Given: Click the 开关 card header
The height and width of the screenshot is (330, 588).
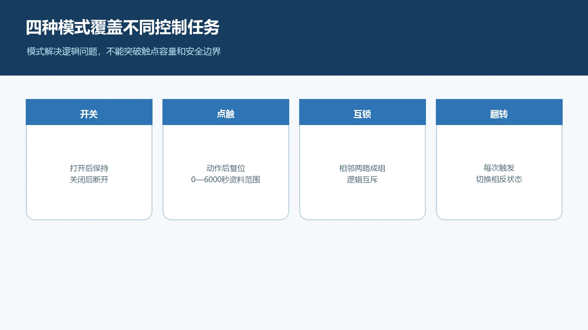Looking at the screenshot, I should pyautogui.click(x=89, y=112).
